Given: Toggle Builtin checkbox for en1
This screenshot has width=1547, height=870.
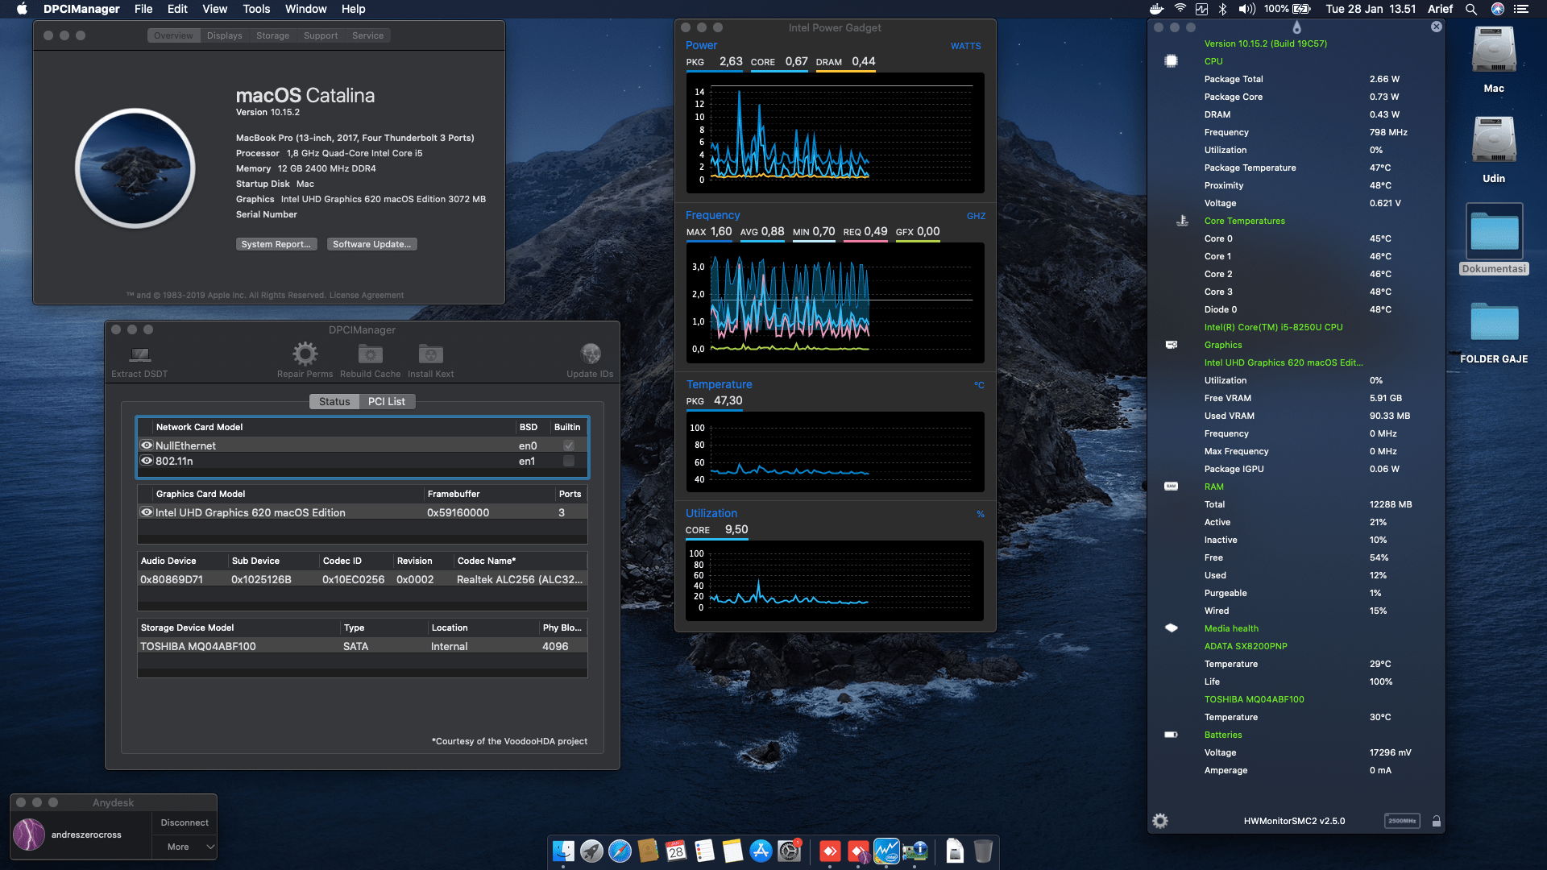Looking at the screenshot, I should coord(569,461).
